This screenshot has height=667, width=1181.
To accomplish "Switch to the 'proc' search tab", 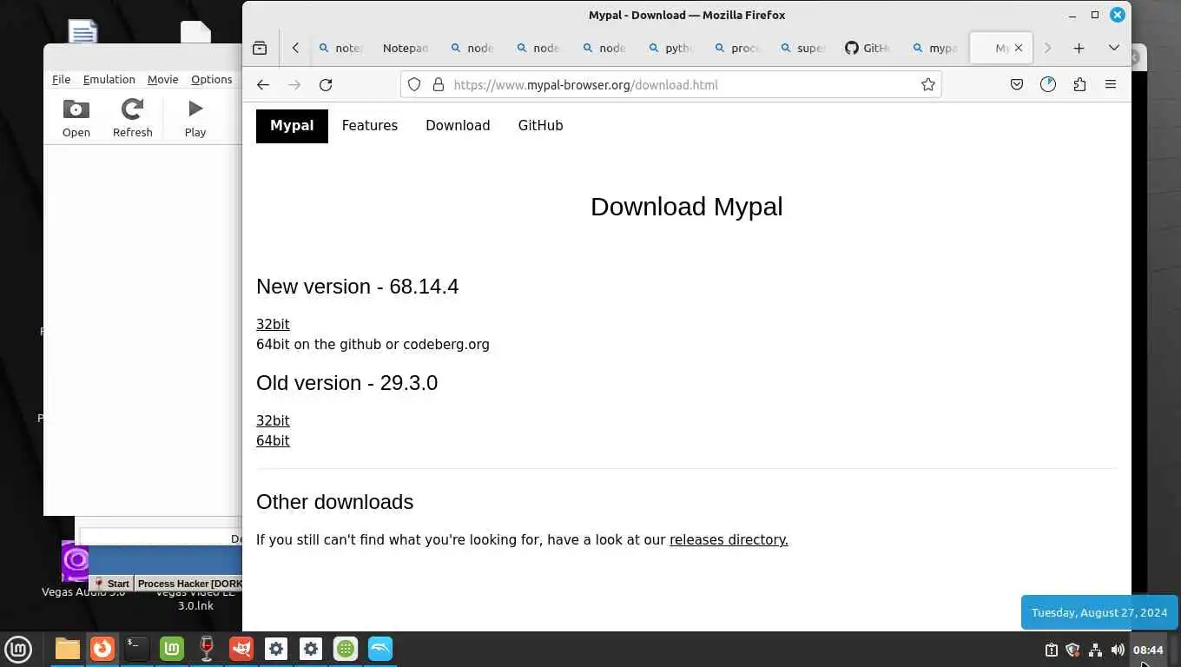I will pos(736,49).
